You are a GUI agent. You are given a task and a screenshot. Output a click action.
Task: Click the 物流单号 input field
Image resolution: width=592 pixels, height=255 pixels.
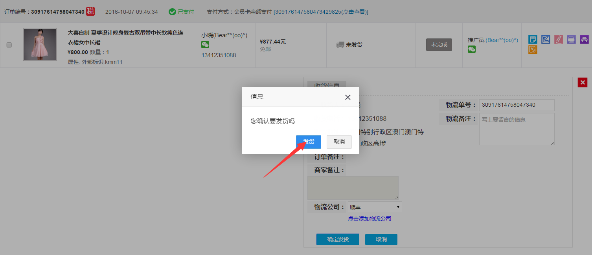[x=517, y=105]
